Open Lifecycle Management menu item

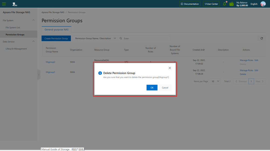(x=16, y=49)
